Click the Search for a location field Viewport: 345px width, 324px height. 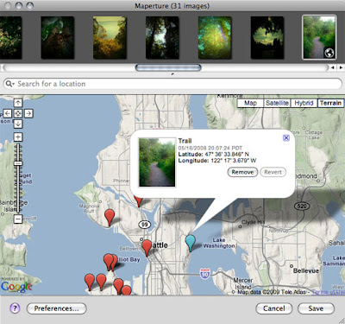(172, 84)
